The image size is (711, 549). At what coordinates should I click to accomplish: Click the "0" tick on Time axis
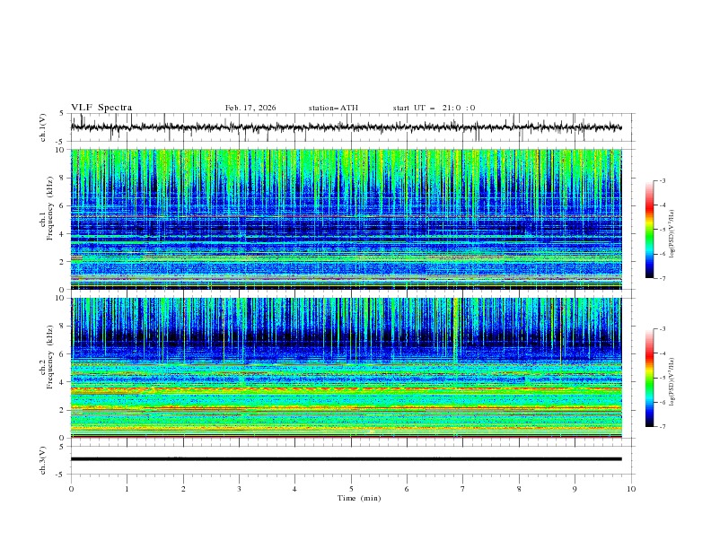[71, 489]
